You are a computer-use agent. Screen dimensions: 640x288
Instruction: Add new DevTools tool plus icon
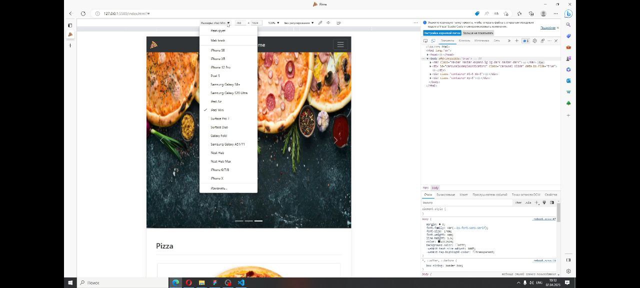pyautogui.click(x=516, y=40)
